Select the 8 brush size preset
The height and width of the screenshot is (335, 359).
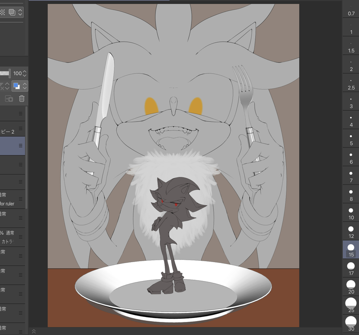coord(351,194)
